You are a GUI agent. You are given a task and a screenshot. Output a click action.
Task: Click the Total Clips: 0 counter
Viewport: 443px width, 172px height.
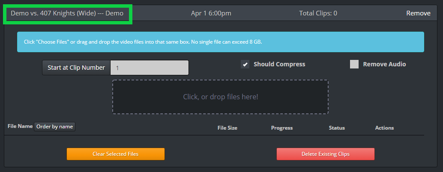[318, 13]
